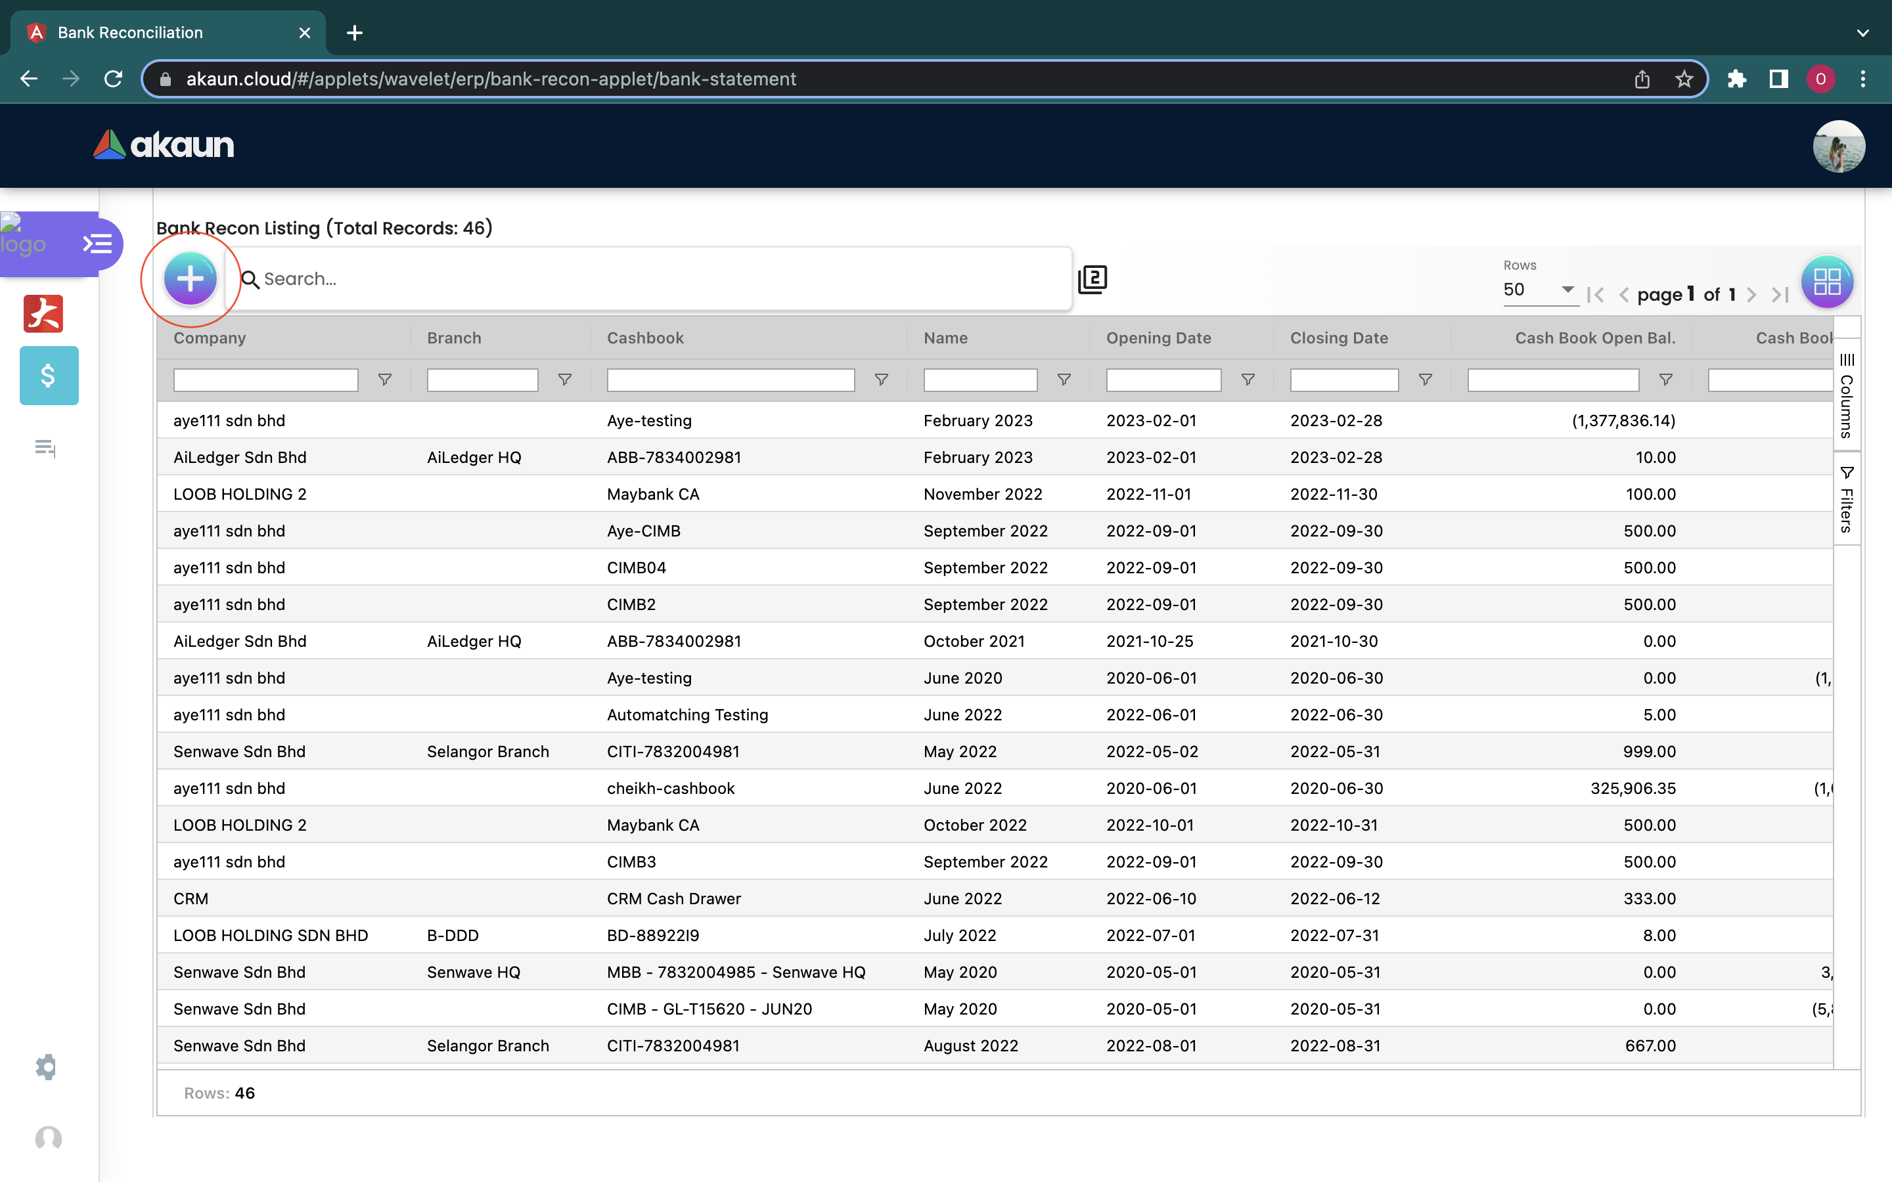
Task: Open the grid apps launcher icon
Action: (x=1826, y=282)
